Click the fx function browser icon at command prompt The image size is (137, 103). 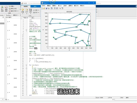tap(6, 100)
